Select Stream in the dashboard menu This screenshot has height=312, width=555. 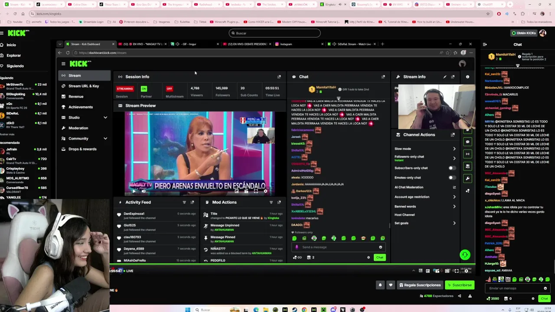(x=84, y=75)
